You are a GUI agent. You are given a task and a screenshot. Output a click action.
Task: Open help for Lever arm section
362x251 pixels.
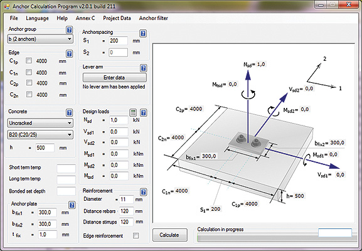tap(144, 68)
